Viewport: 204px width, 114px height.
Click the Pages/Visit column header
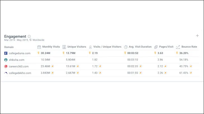click(x=166, y=47)
